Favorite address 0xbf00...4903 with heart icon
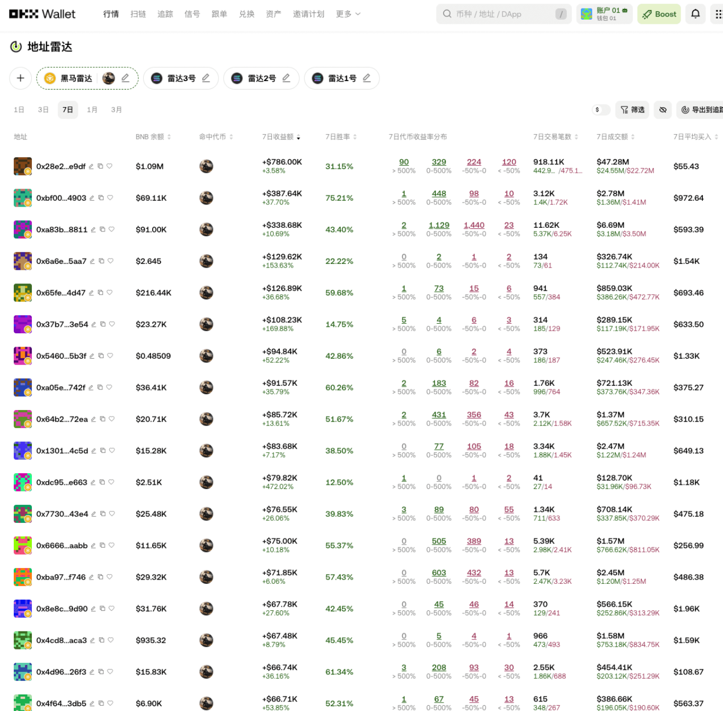This screenshot has width=723, height=711. [110, 198]
